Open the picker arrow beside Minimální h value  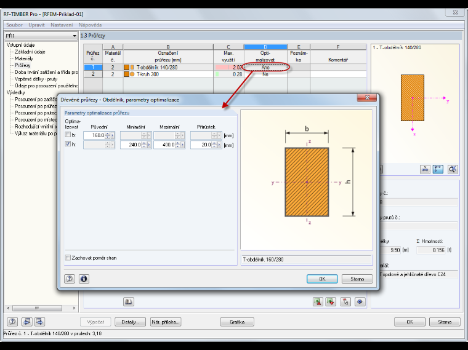tap(149, 145)
